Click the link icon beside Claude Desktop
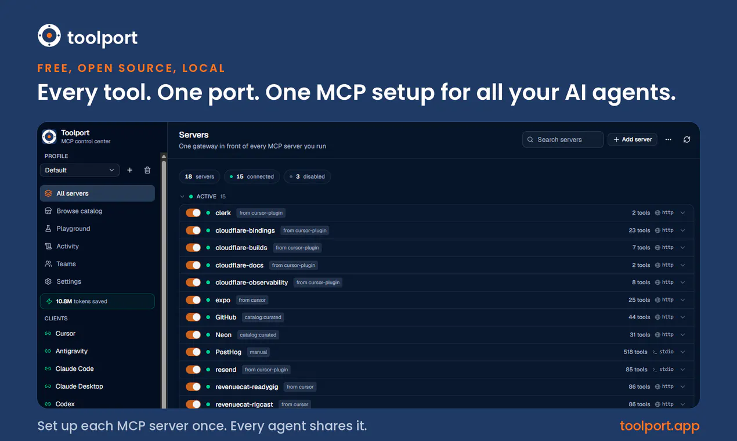737x441 pixels. [x=48, y=386]
